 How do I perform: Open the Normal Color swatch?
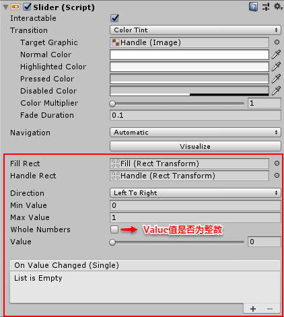click(189, 55)
